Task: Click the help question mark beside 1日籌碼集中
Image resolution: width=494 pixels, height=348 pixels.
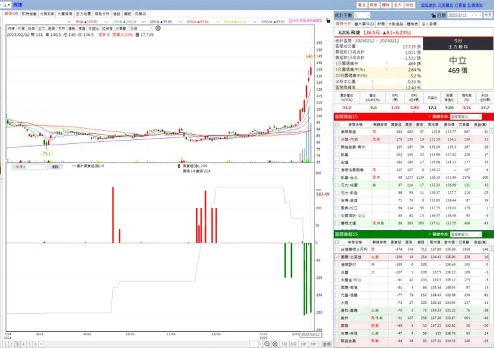Action: pyautogui.click(x=387, y=63)
